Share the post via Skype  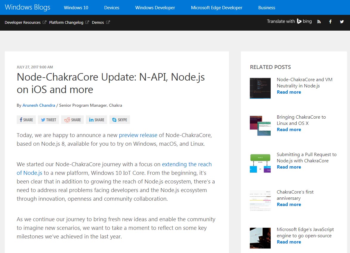[119, 120]
